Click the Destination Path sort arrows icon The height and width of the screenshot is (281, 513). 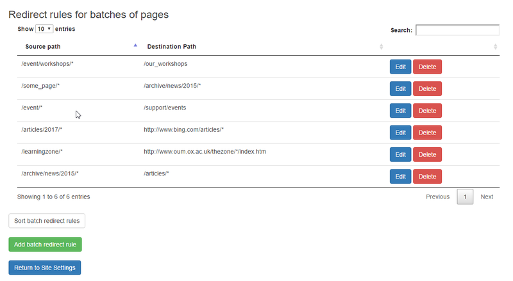click(x=381, y=47)
